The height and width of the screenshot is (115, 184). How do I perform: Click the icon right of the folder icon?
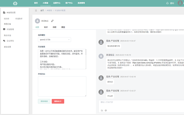tap(106, 110)
